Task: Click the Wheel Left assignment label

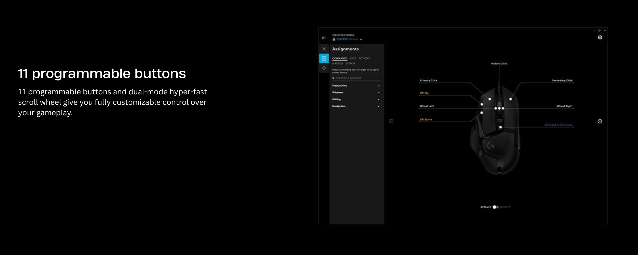Action: [x=427, y=106]
